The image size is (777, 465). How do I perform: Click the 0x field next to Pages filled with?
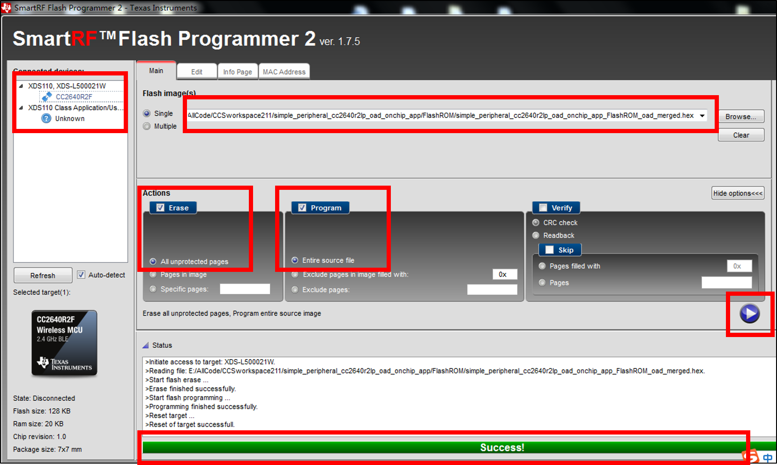pos(740,266)
